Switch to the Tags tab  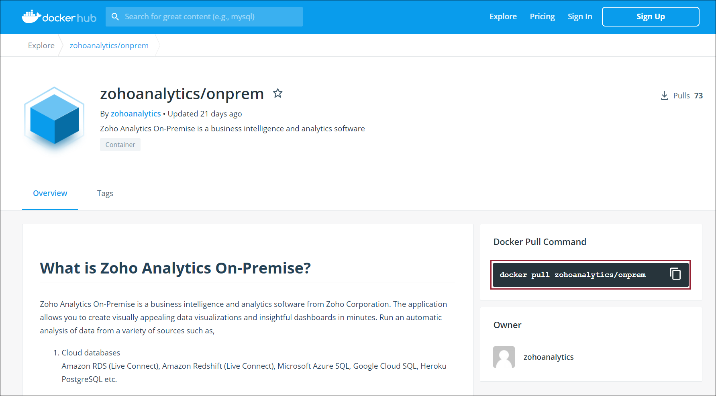(105, 193)
